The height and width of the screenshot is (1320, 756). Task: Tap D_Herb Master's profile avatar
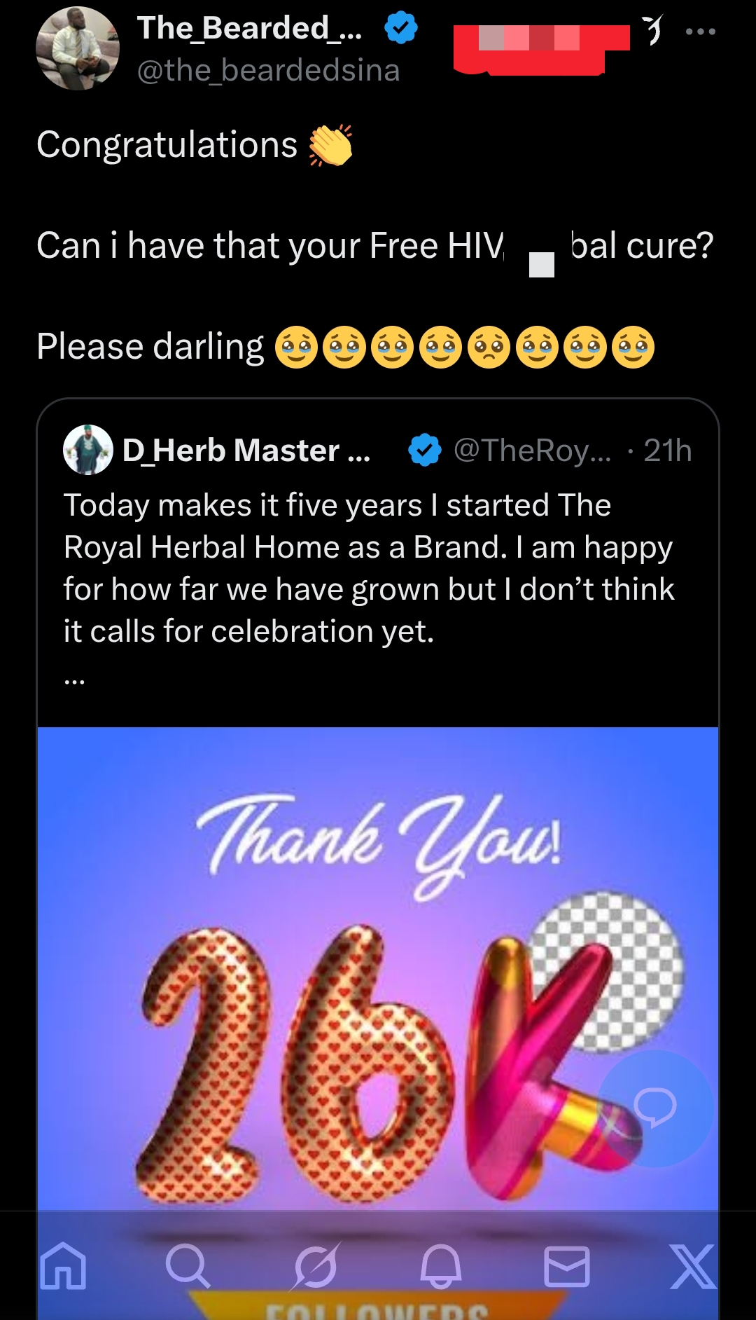click(88, 450)
